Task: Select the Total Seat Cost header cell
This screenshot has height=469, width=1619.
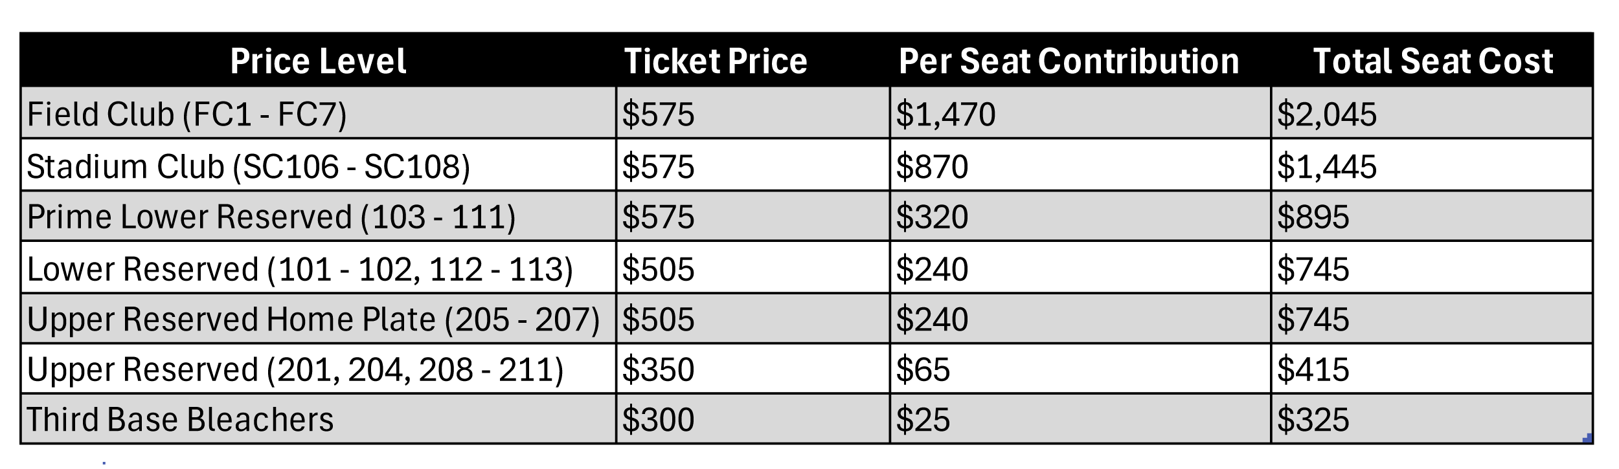Action: (1432, 61)
